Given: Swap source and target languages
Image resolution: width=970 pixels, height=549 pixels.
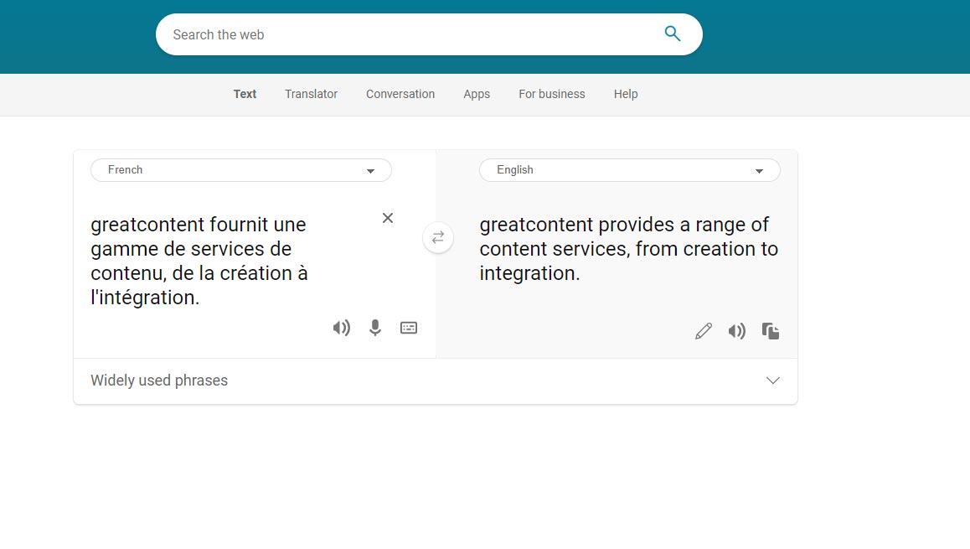Looking at the screenshot, I should click(438, 238).
